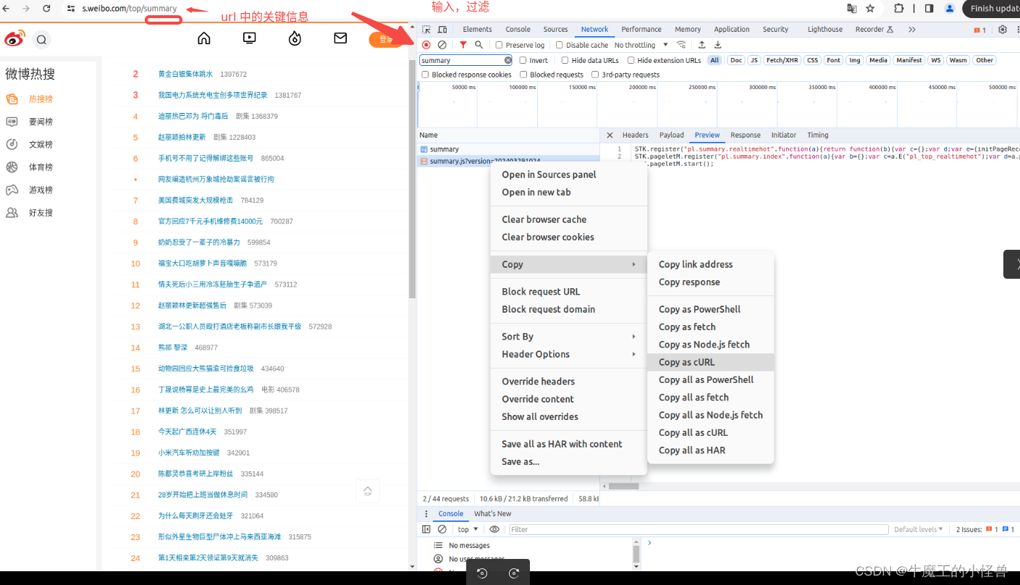Select the summary request row
Viewport: 1020px width, 585px height.
[x=508, y=149]
